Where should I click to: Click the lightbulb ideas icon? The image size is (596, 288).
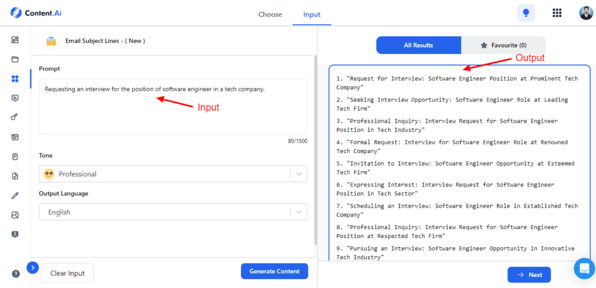(x=526, y=13)
